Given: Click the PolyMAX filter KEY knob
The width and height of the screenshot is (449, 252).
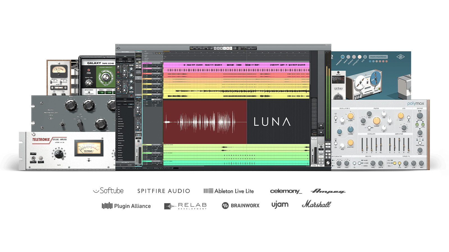Looking at the screenshot, I should click(384, 128).
